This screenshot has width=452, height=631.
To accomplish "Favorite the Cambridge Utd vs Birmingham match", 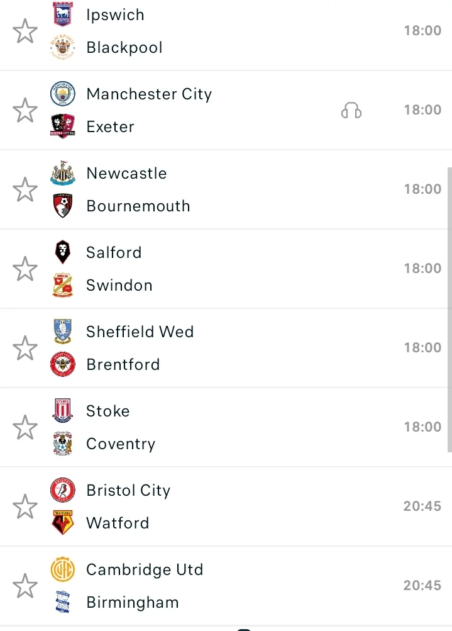I will [25, 586].
